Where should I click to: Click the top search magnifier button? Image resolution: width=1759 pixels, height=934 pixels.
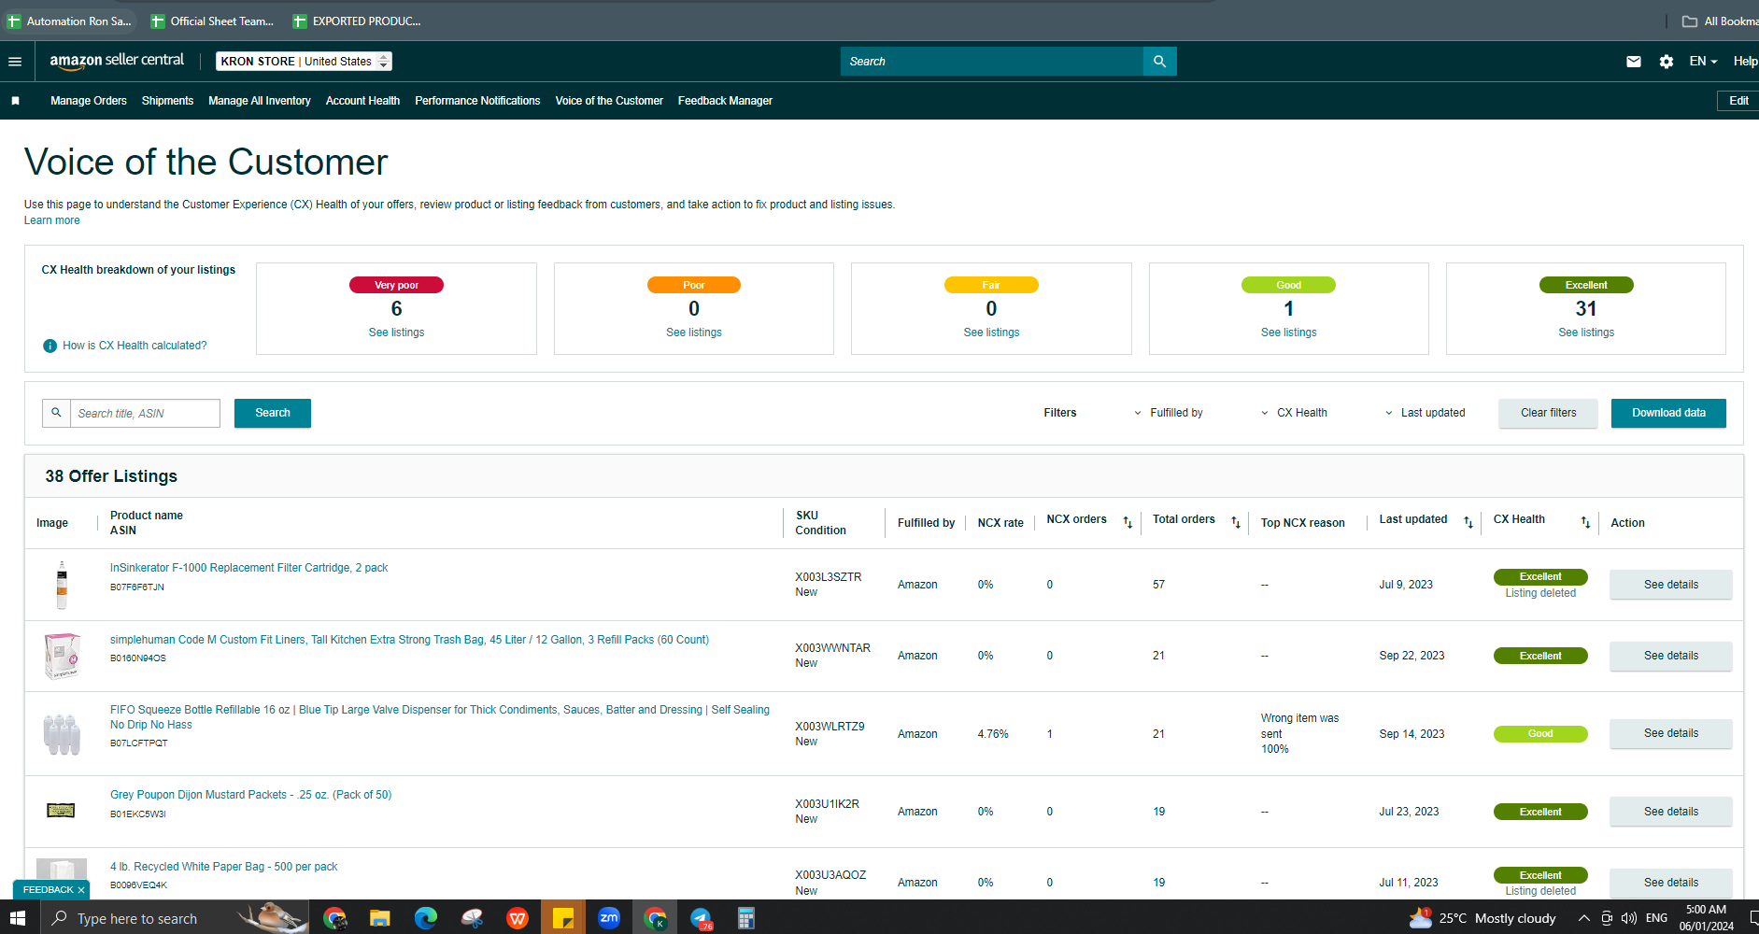point(1159,62)
